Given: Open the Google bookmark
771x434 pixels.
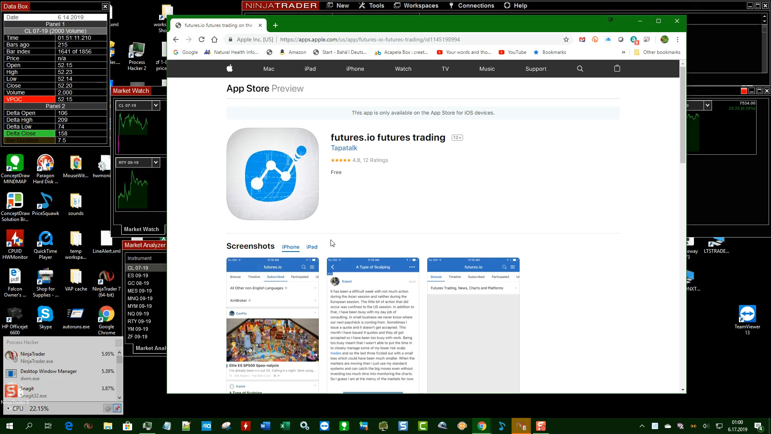Looking at the screenshot, I should (x=186, y=52).
